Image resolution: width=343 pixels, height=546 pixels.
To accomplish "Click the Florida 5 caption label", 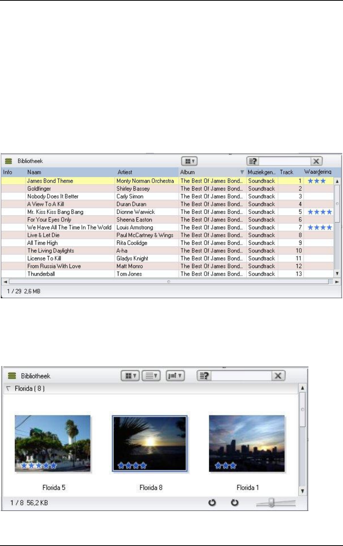I will (x=54, y=488).
